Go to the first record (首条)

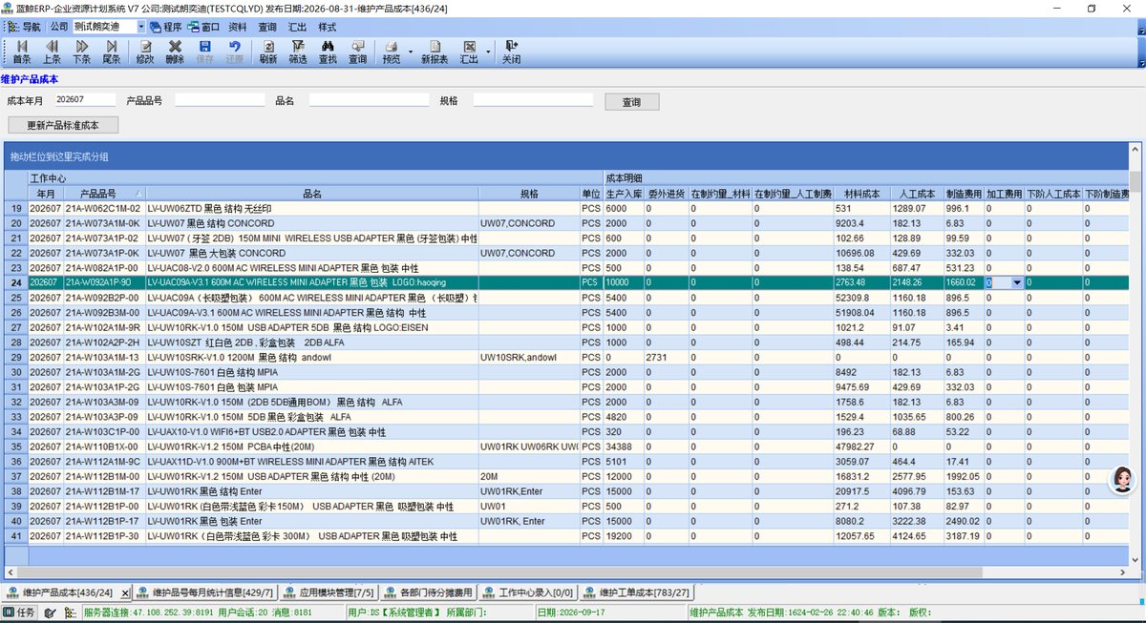coord(21,52)
